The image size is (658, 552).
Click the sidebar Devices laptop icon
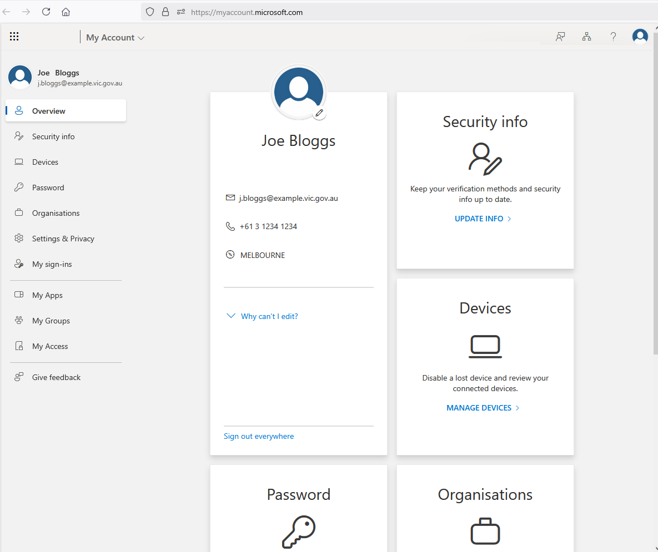click(x=19, y=162)
